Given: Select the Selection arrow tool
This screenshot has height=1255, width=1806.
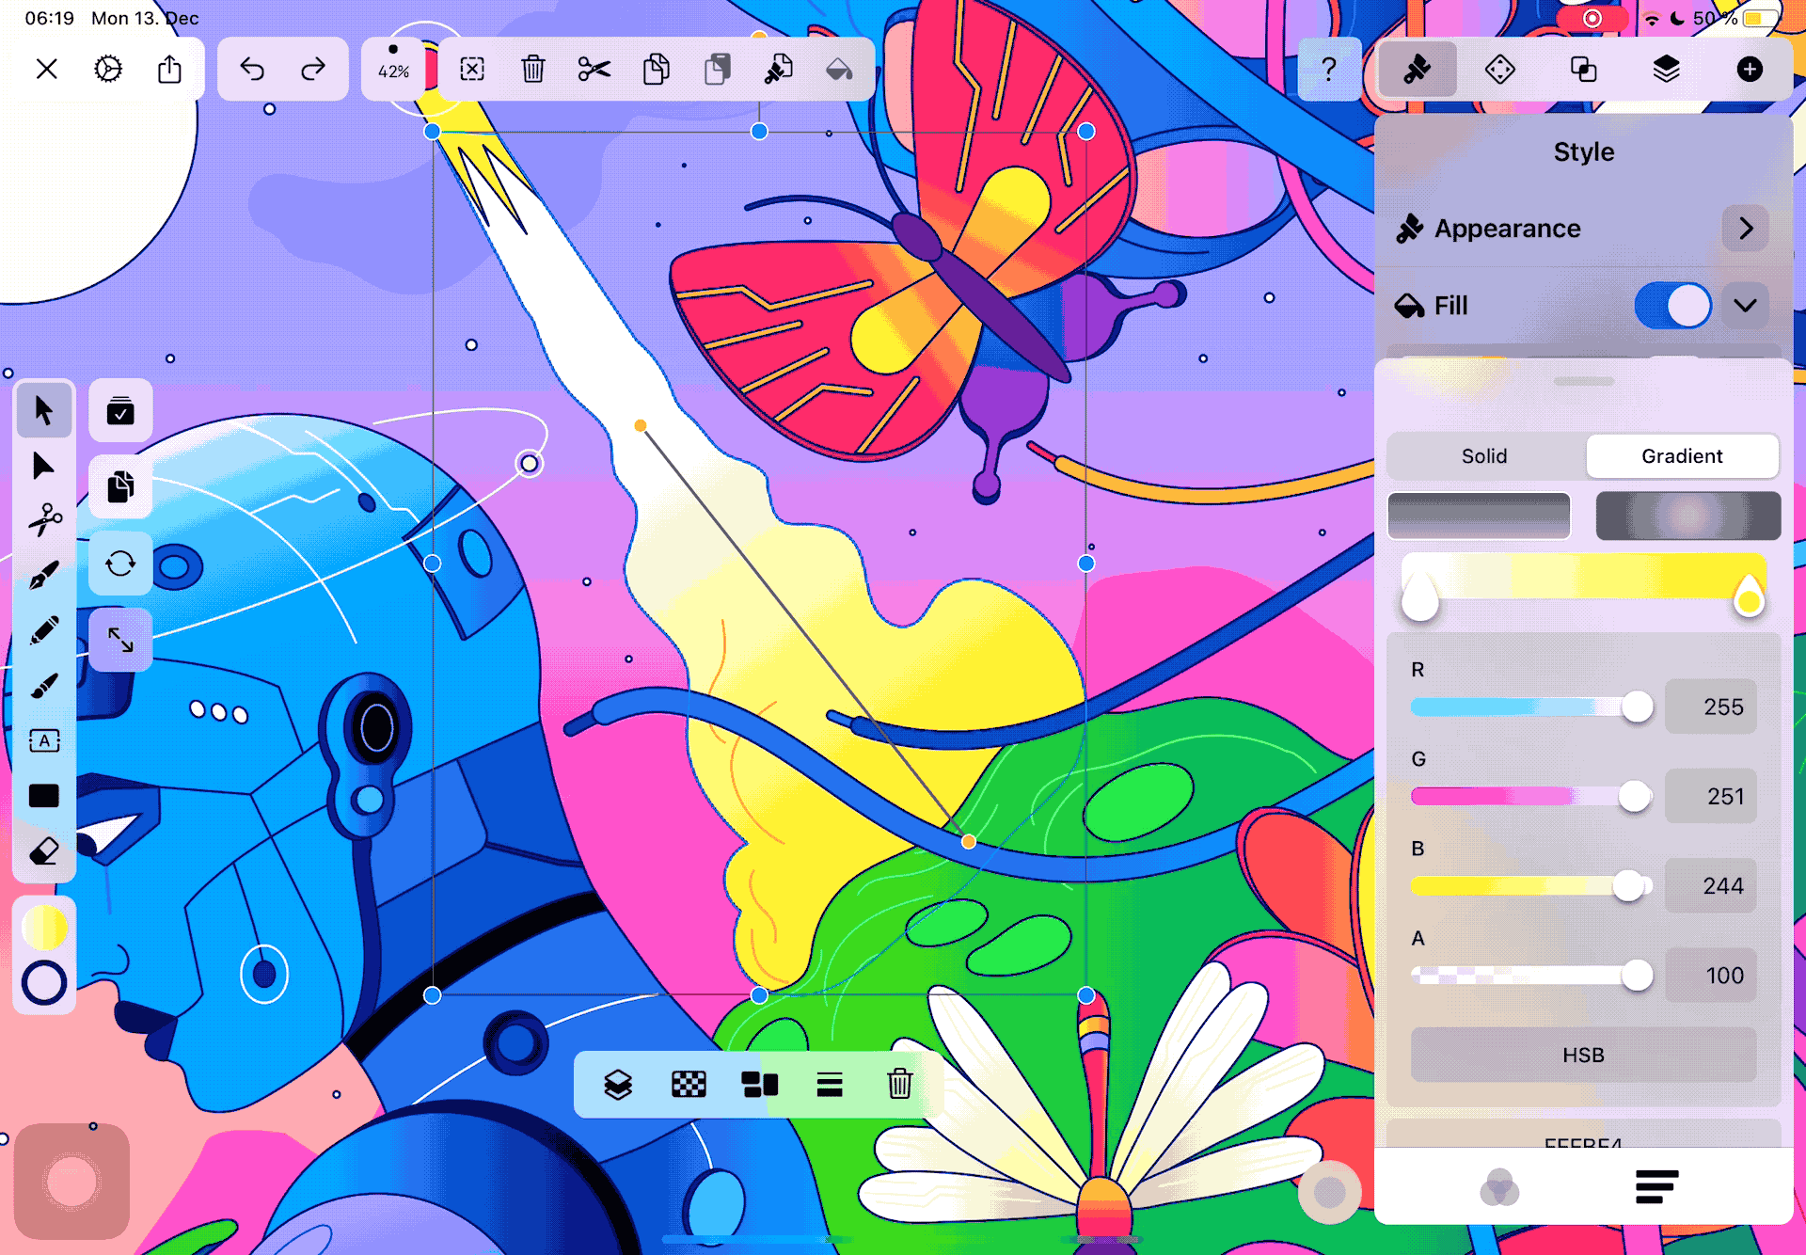Looking at the screenshot, I should 43,411.
